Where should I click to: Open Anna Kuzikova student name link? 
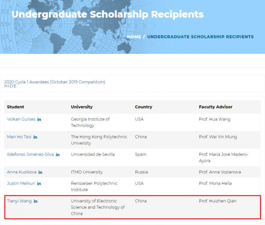point(21,172)
